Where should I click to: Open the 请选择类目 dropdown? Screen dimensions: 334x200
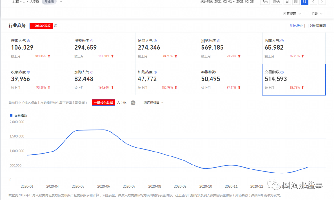click(153, 103)
